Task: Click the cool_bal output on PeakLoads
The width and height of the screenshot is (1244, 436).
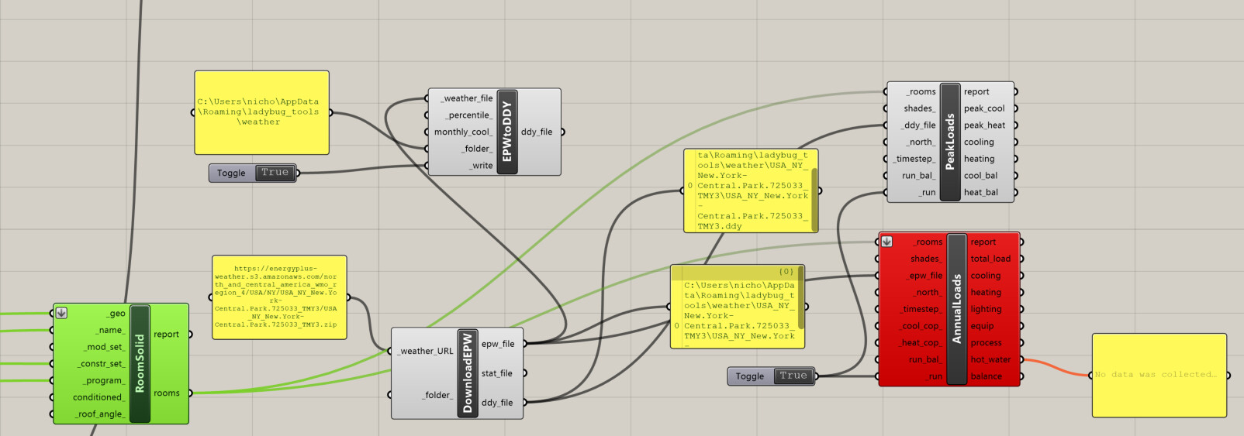Action: tap(980, 176)
